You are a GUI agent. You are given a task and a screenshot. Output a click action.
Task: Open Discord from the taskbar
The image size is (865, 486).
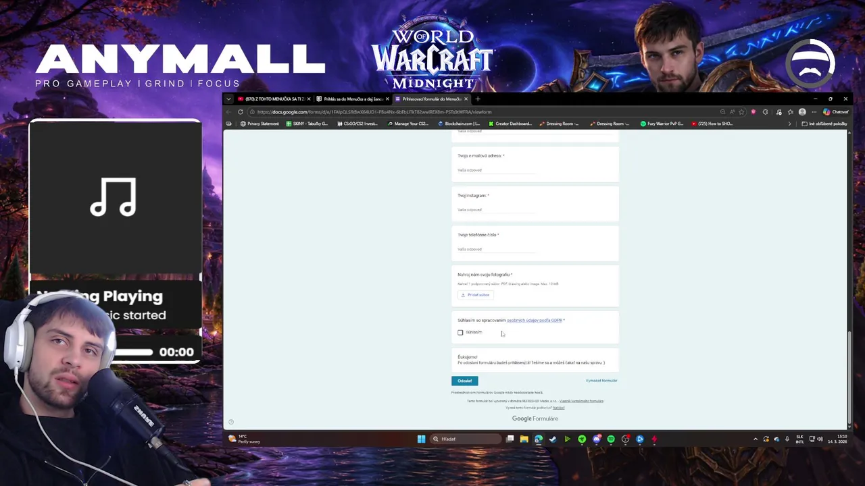click(597, 439)
